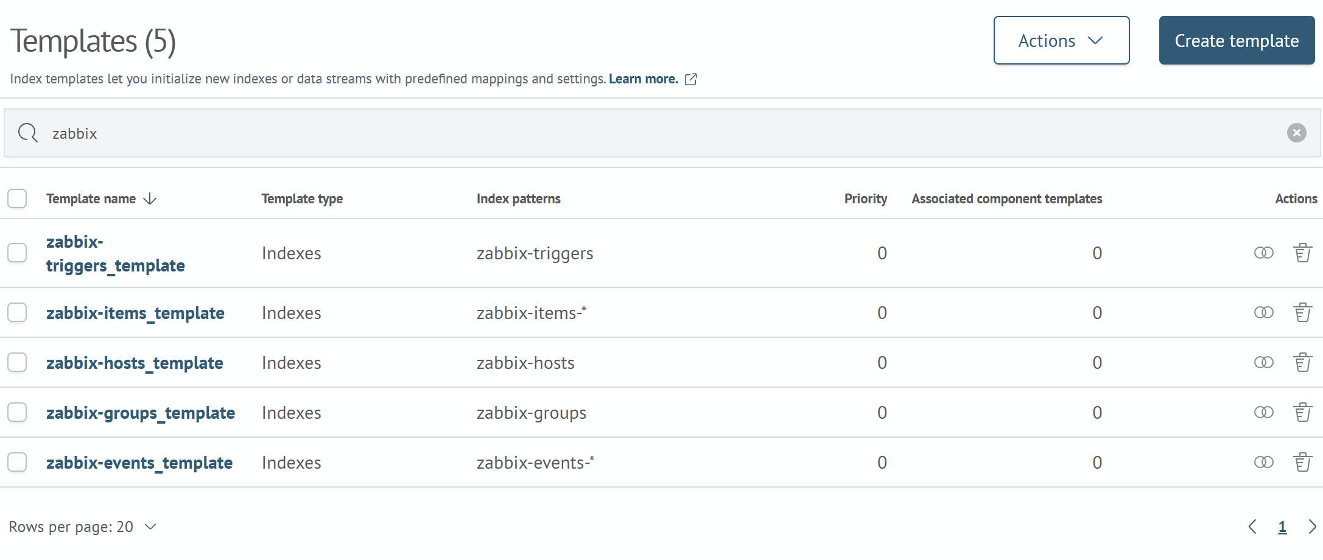Go to next page chevron
This screenshot has height=560, width=1323.
1312,527
